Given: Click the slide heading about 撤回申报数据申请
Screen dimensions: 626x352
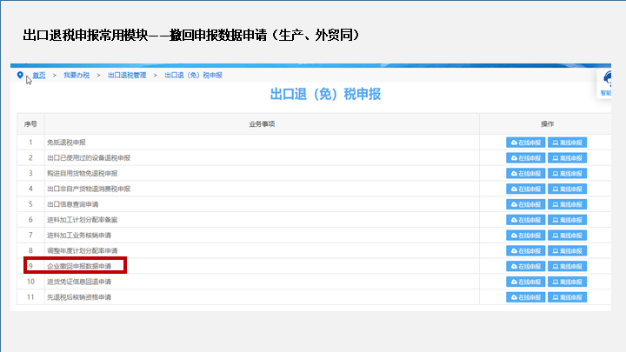Looking at the screenshot, I should click(x=191, y=35).
